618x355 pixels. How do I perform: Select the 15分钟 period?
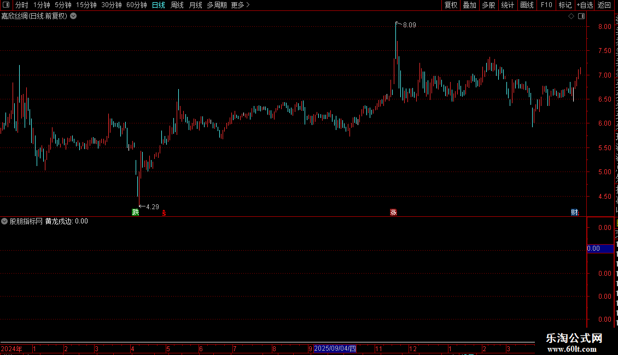pyautogui.click(x=86, y=5)
